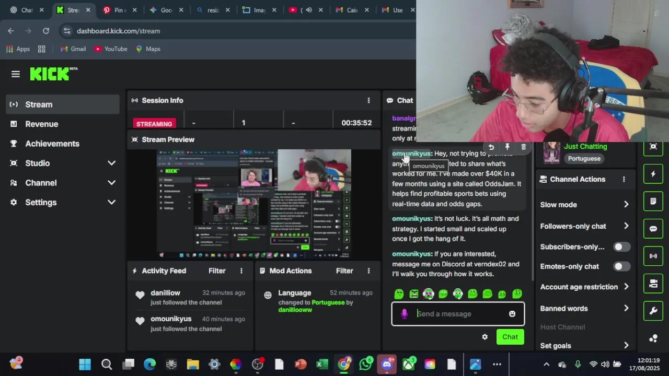Click danilliow in Activity Feed
Screen dimensions: 669x376
coord(165,293)
